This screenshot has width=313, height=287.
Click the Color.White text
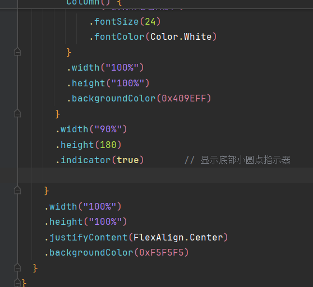click(x=181, y=37)
